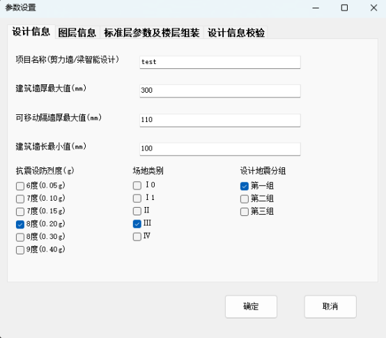Image resolution: width=386 pixels, height=338 pixels.
Task: Click the 抗震设防烈度(g) heading
Action: coord(45,171)
